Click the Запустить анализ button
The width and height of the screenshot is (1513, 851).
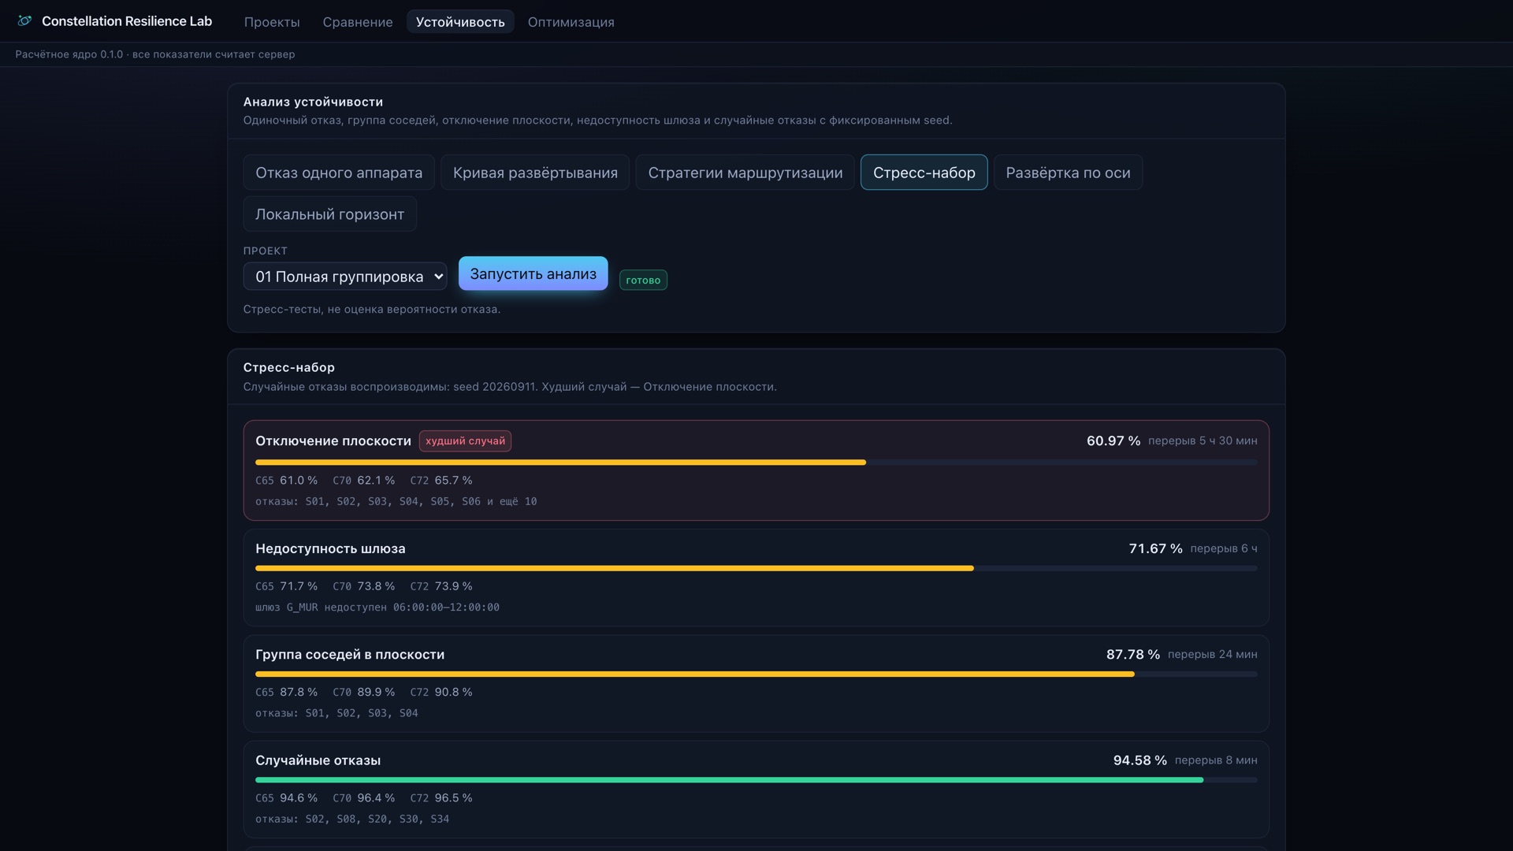533,273
